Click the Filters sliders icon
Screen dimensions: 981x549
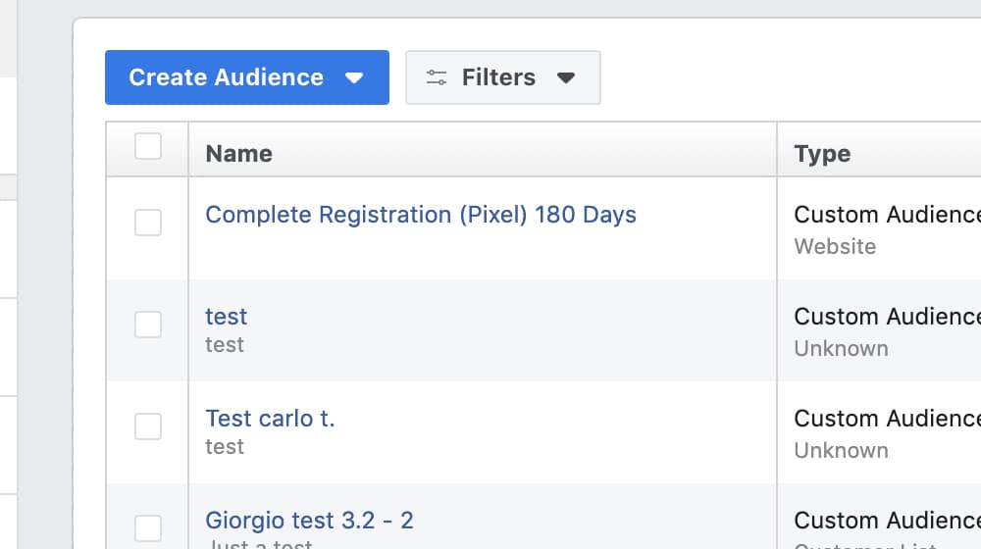pos(437,77)
